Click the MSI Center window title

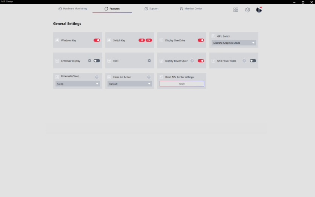pyautogui.click(x=7, y=2)
